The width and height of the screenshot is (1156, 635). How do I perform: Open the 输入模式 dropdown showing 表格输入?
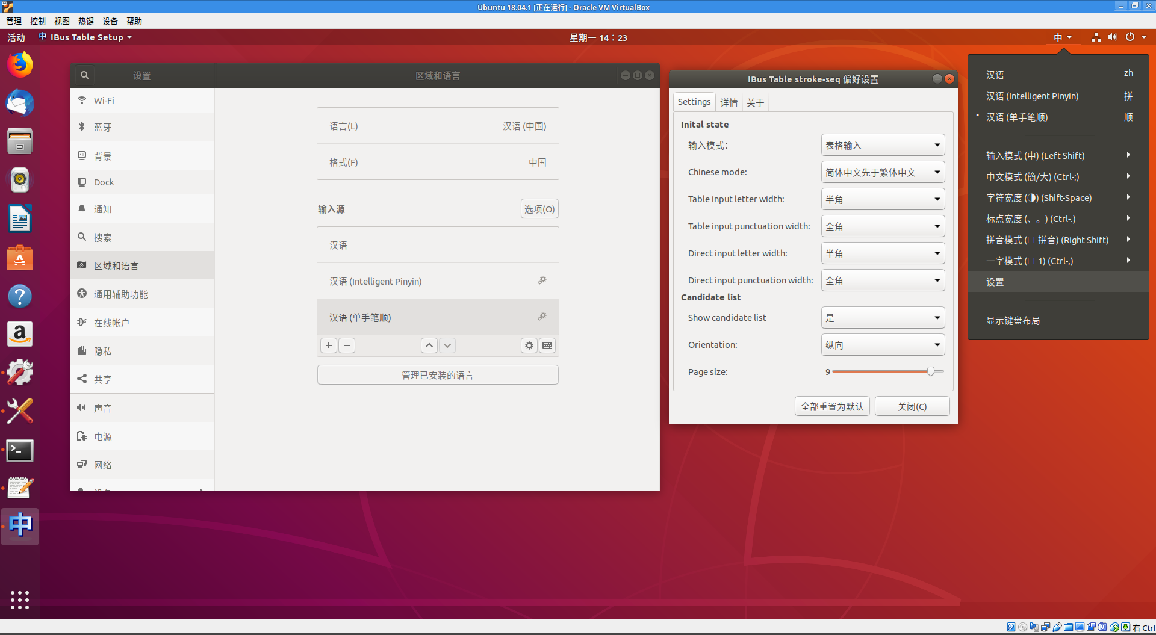coord(883,145)
